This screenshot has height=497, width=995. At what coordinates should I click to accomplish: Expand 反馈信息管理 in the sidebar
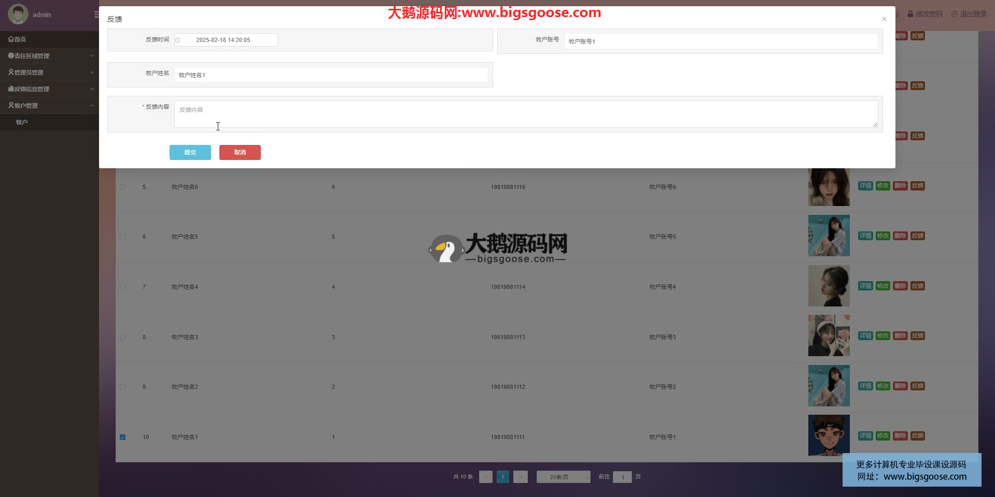[x=49, y=89]
